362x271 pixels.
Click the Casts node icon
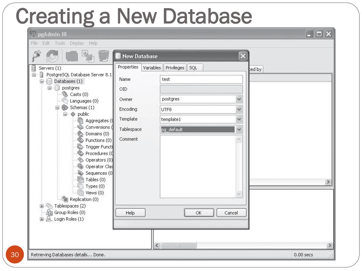click(x=65, y=94)
